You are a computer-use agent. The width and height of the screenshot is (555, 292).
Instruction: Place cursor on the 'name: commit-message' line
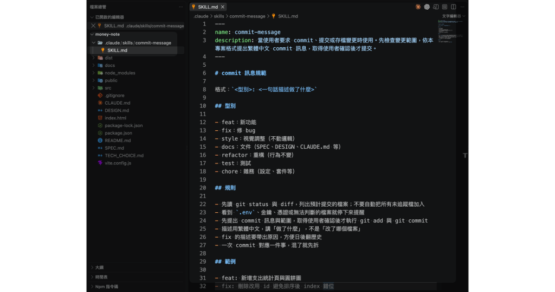point(247,32)
